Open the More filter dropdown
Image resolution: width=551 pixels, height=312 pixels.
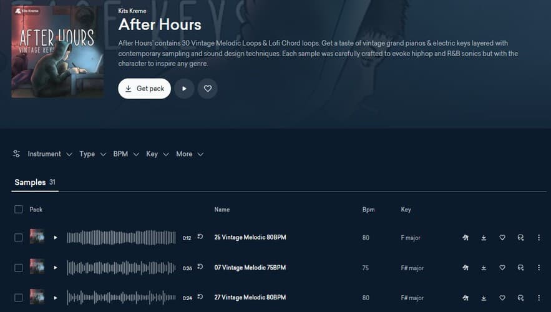tap(190, 154)
